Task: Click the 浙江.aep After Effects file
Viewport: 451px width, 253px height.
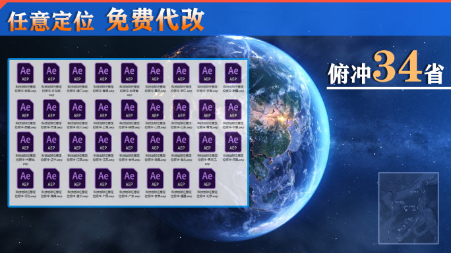Action: (x=181, y=74)
